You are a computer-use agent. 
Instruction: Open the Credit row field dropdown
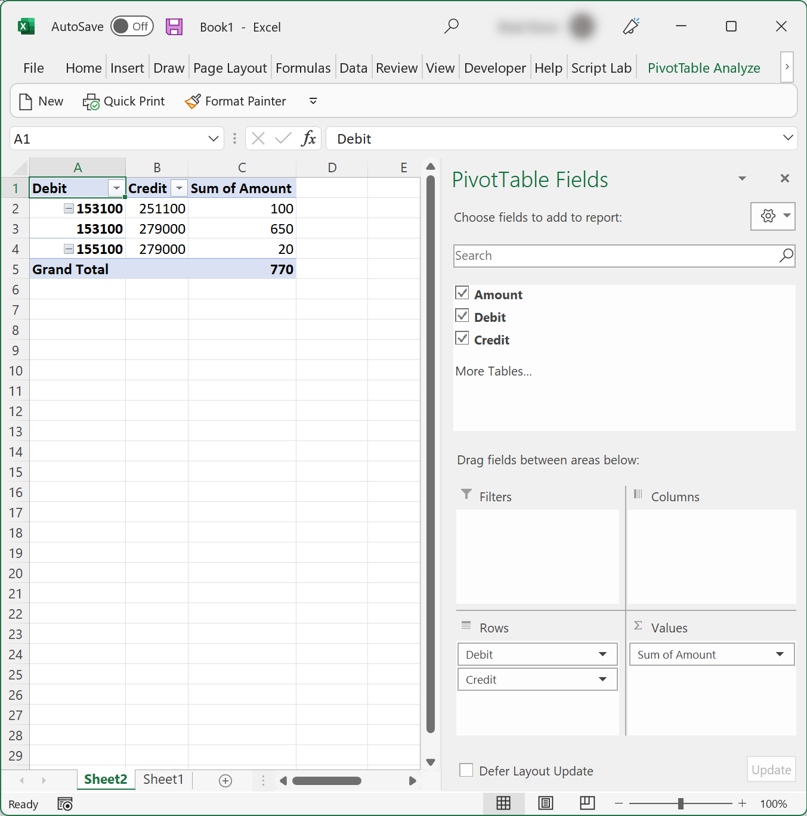pos(602,679)
